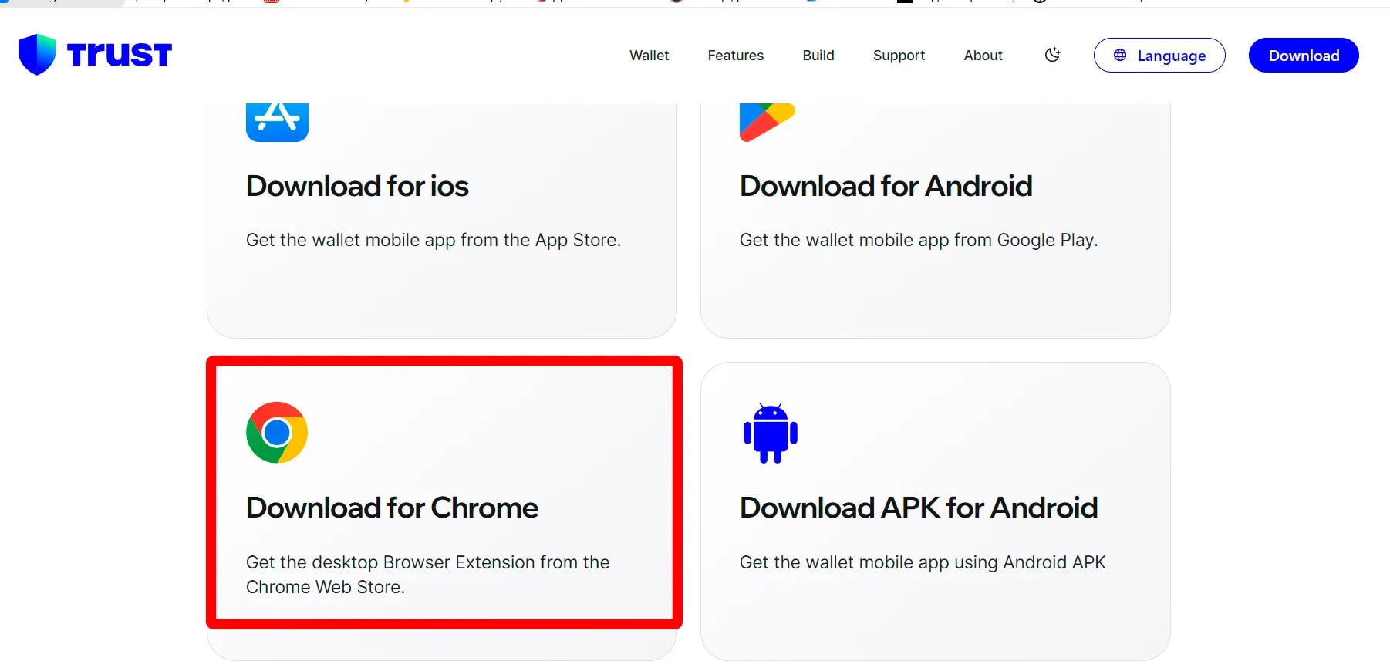Select the Download for ios heading

tap(357, 186)
